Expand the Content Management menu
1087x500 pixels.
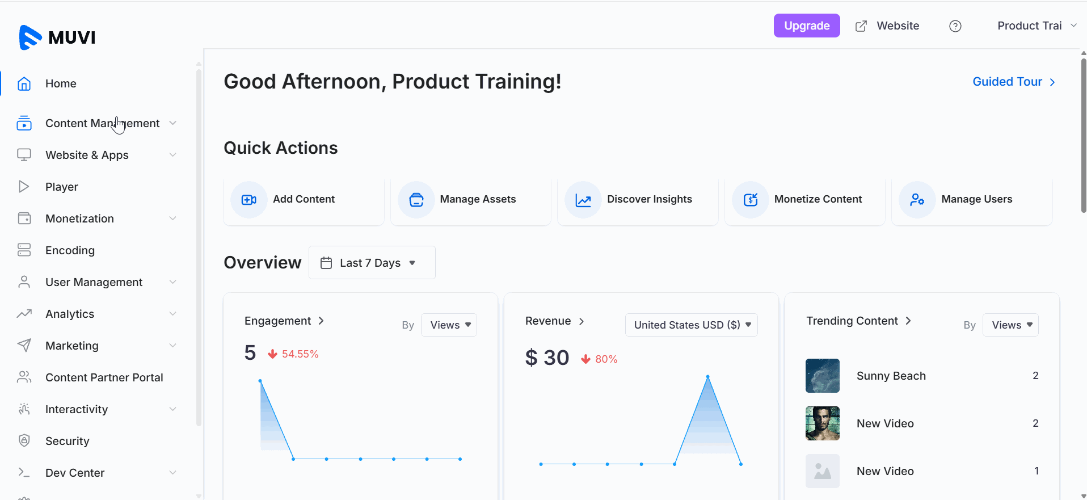[x=102, y=123]
